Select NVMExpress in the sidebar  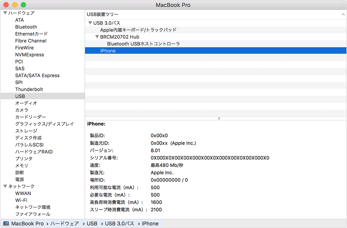[30, 55]
